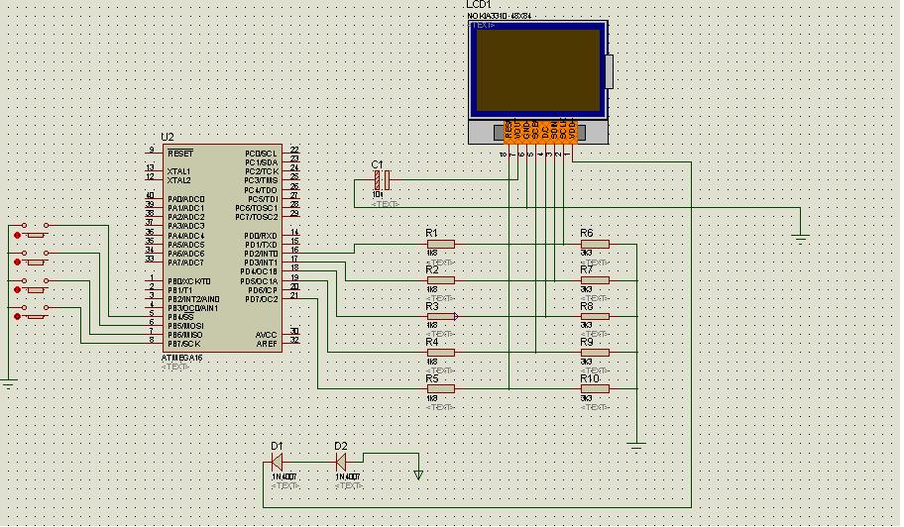Image resolution: width=904 pixels, height=527 pixels.
Task: Select diode D1 symbol
Action: (x=277, y=462)
